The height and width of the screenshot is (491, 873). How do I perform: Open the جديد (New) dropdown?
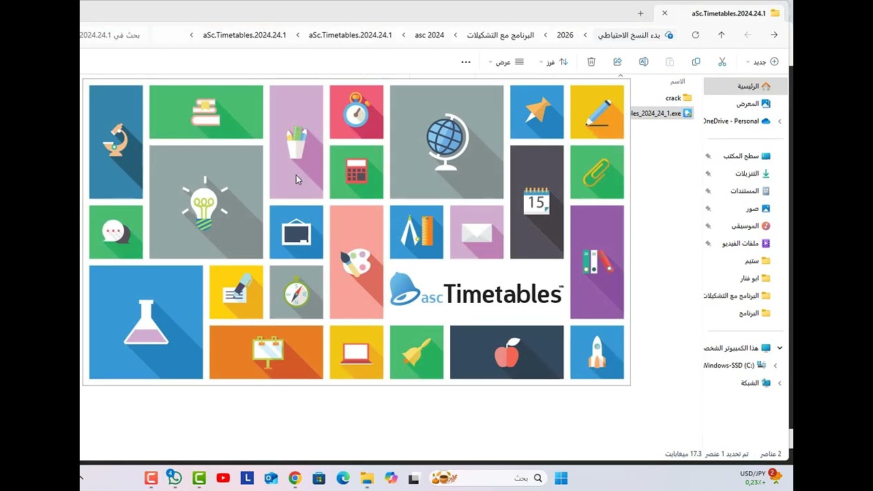(x=763, y=61)
